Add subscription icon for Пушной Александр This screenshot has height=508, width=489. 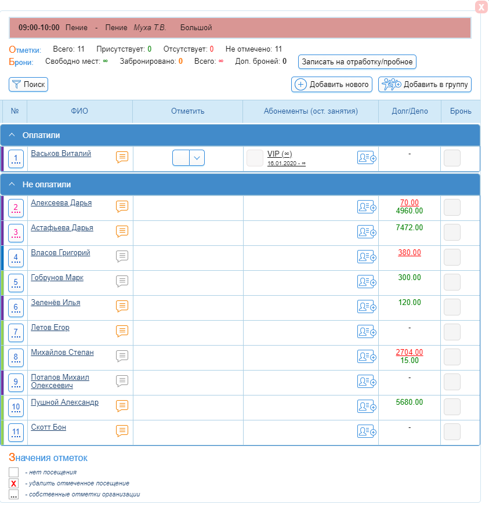(x=367, y=407)
